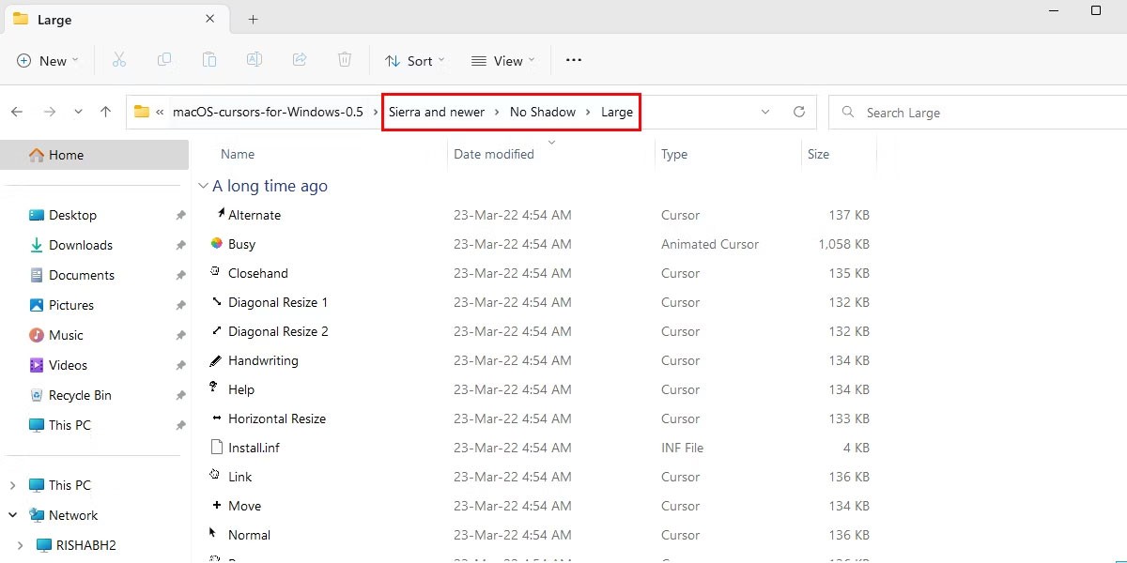Screen dimensions: 1127x563
Task: Open the Sort dropdown menu
Action: click(x=414, y=61)
